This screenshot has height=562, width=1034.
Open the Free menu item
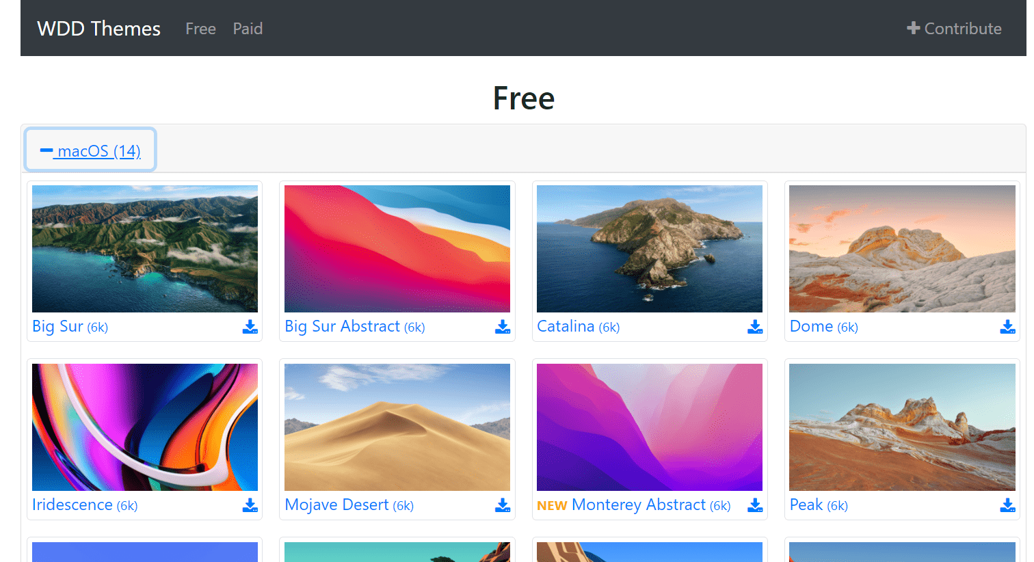click(x=200, y=29)
